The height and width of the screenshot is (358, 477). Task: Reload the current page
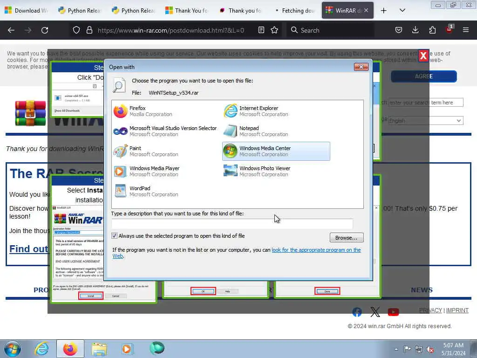(x=45, y=30)
